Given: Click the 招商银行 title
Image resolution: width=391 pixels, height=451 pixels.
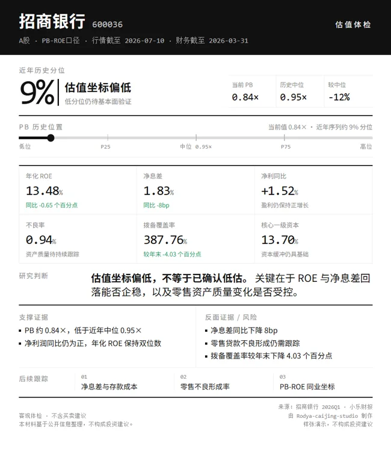Looking at the screenshot, I should click(52, 22).
